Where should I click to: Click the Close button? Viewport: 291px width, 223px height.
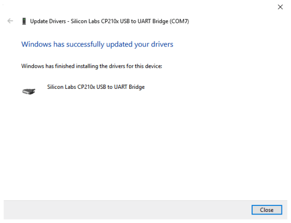pyautogui.click(x=267, y=210)
